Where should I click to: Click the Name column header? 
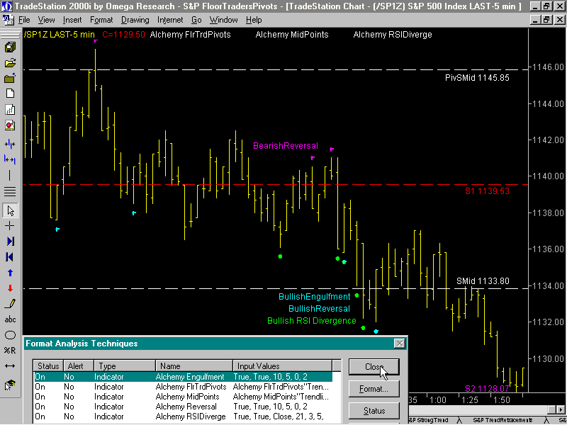193,365
